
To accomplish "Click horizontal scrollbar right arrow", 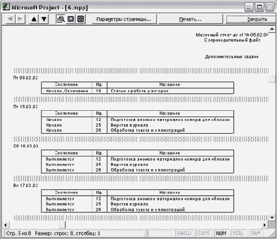I will point(265,225).
